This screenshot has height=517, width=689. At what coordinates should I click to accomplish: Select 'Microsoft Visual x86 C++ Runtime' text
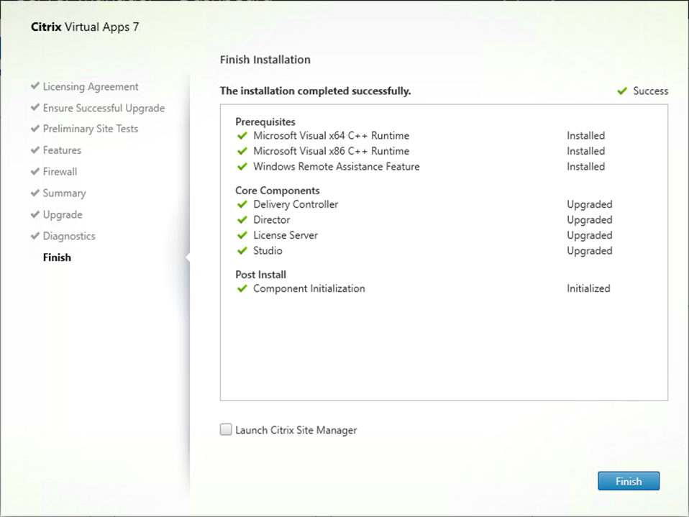332,151
